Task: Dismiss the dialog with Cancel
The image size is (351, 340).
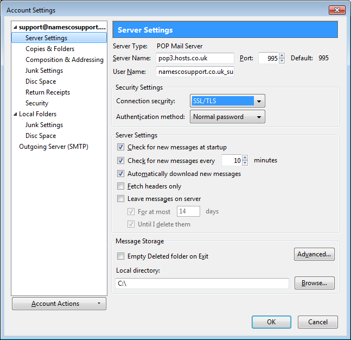Action: coord(318,322)
